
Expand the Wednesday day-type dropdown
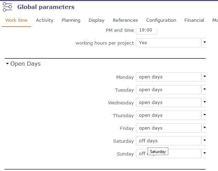[204, 103]
